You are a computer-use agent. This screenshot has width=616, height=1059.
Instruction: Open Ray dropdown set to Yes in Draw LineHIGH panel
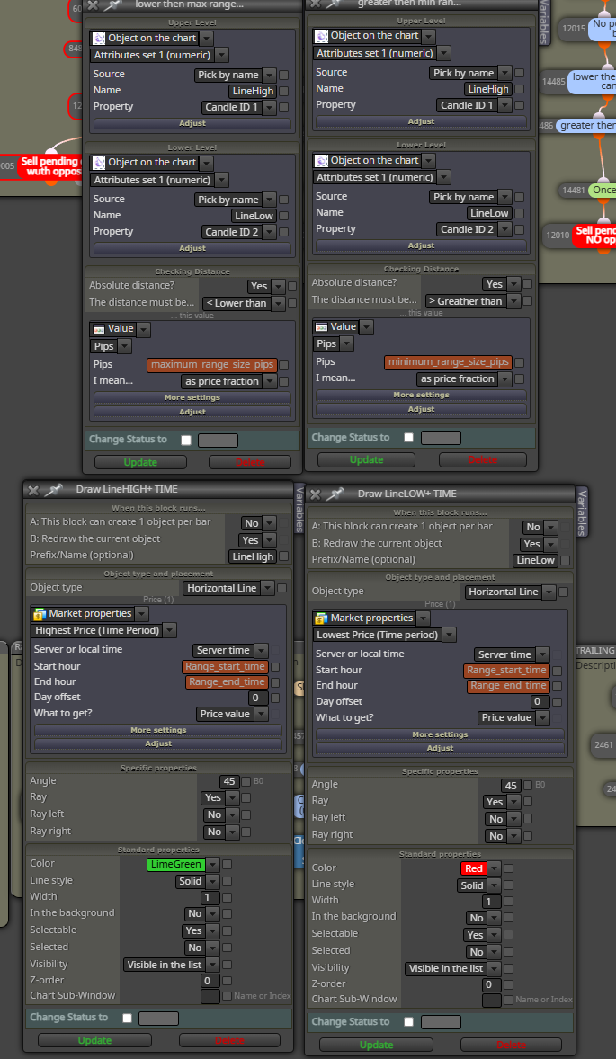point(219,797)
